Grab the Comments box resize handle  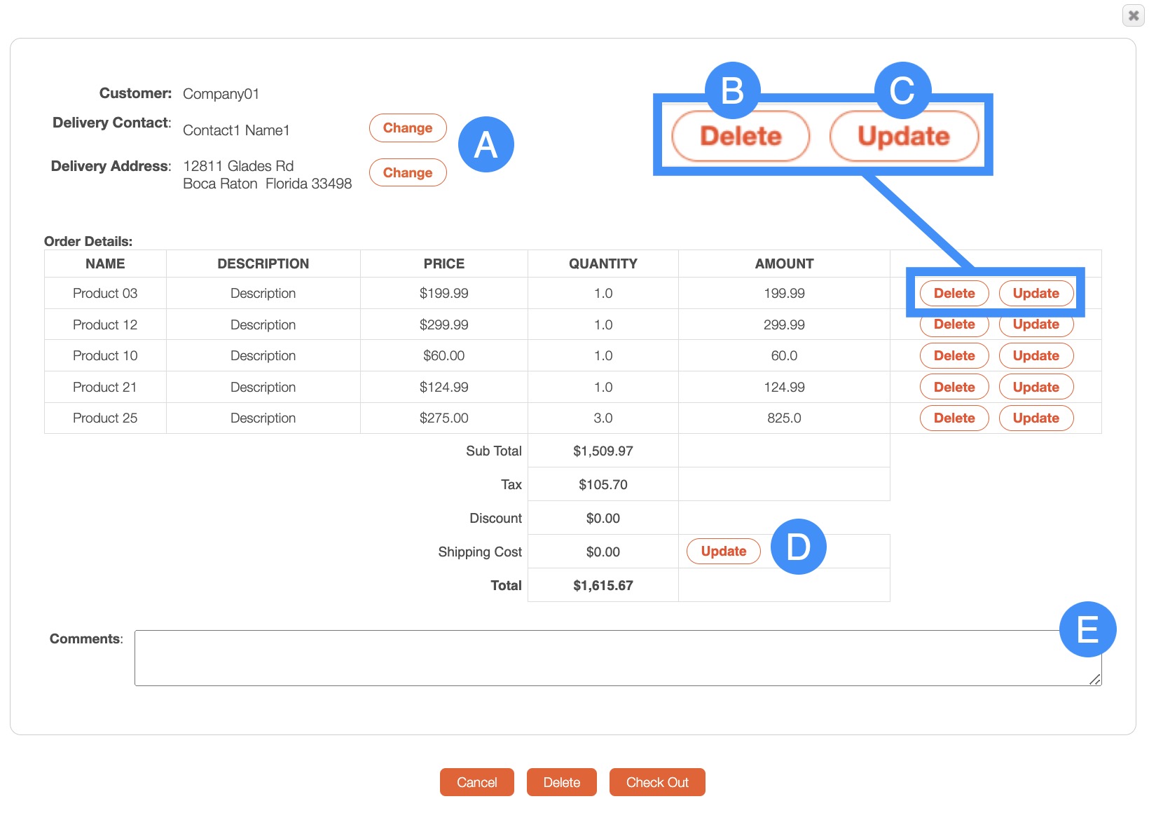pyautogui.click(x=1095, y=680)
